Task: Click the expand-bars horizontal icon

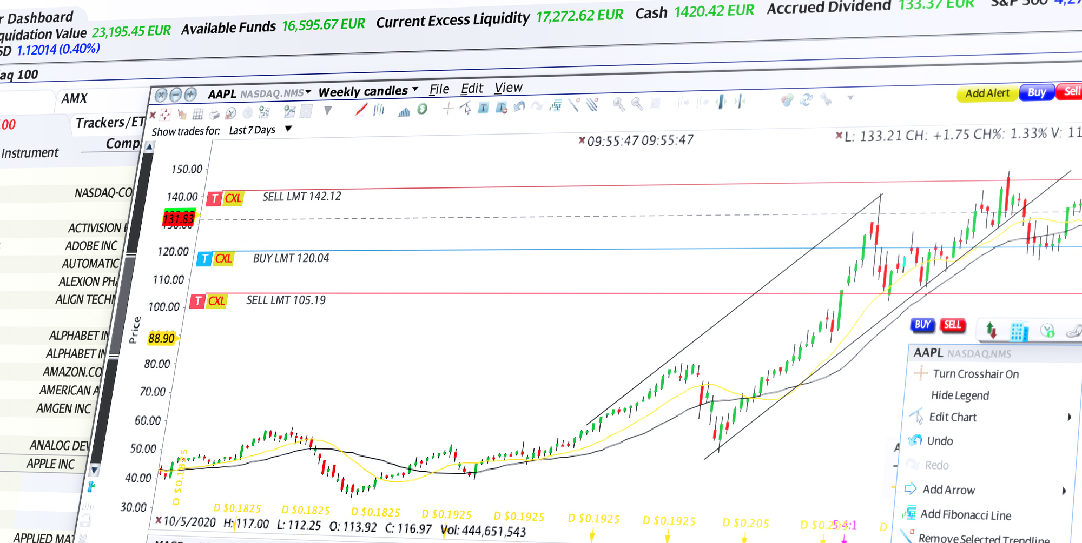Action: tap(721, 102)
